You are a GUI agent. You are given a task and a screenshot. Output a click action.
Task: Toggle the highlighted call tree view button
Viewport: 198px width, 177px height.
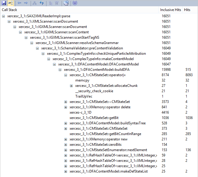coord(10,3)
